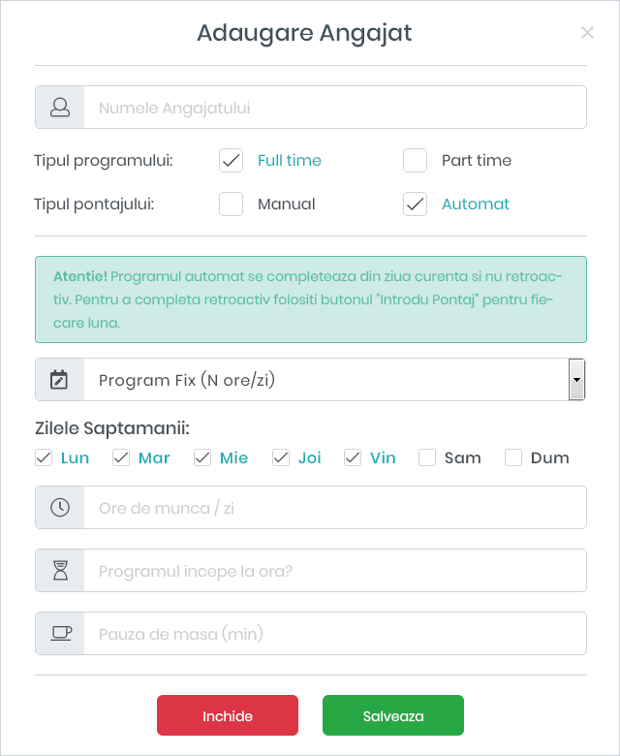Click into Ore de munca / zi field

coord(334,508)
